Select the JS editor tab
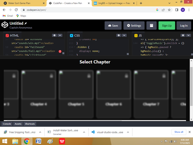Image resolution: width=193 pixels, height=145 pixels. tap(138, 36)
